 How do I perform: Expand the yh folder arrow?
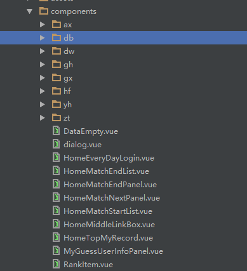point(43,105)
